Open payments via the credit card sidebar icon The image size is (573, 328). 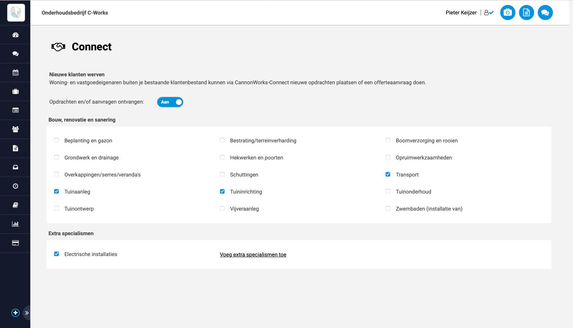click(x=15, y=243)
